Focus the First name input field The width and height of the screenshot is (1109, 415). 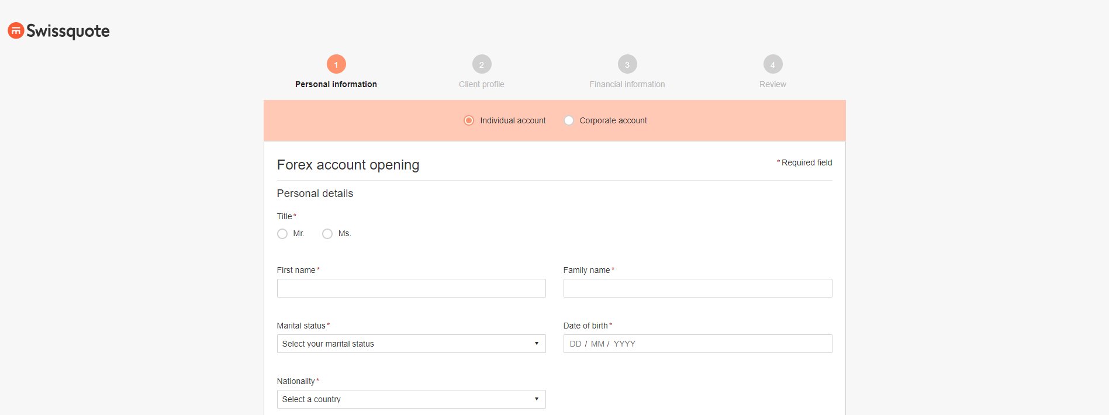click(x=411, y=288)
